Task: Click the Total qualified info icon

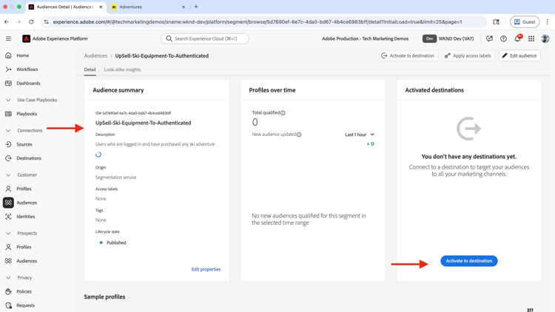Action: pyautogui.click(x=283, y=113)
